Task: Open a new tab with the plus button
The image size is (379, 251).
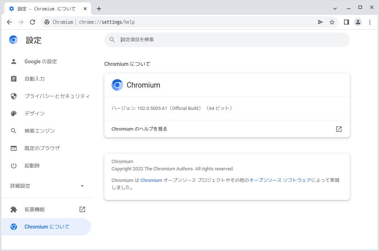Action: [99, 9]
